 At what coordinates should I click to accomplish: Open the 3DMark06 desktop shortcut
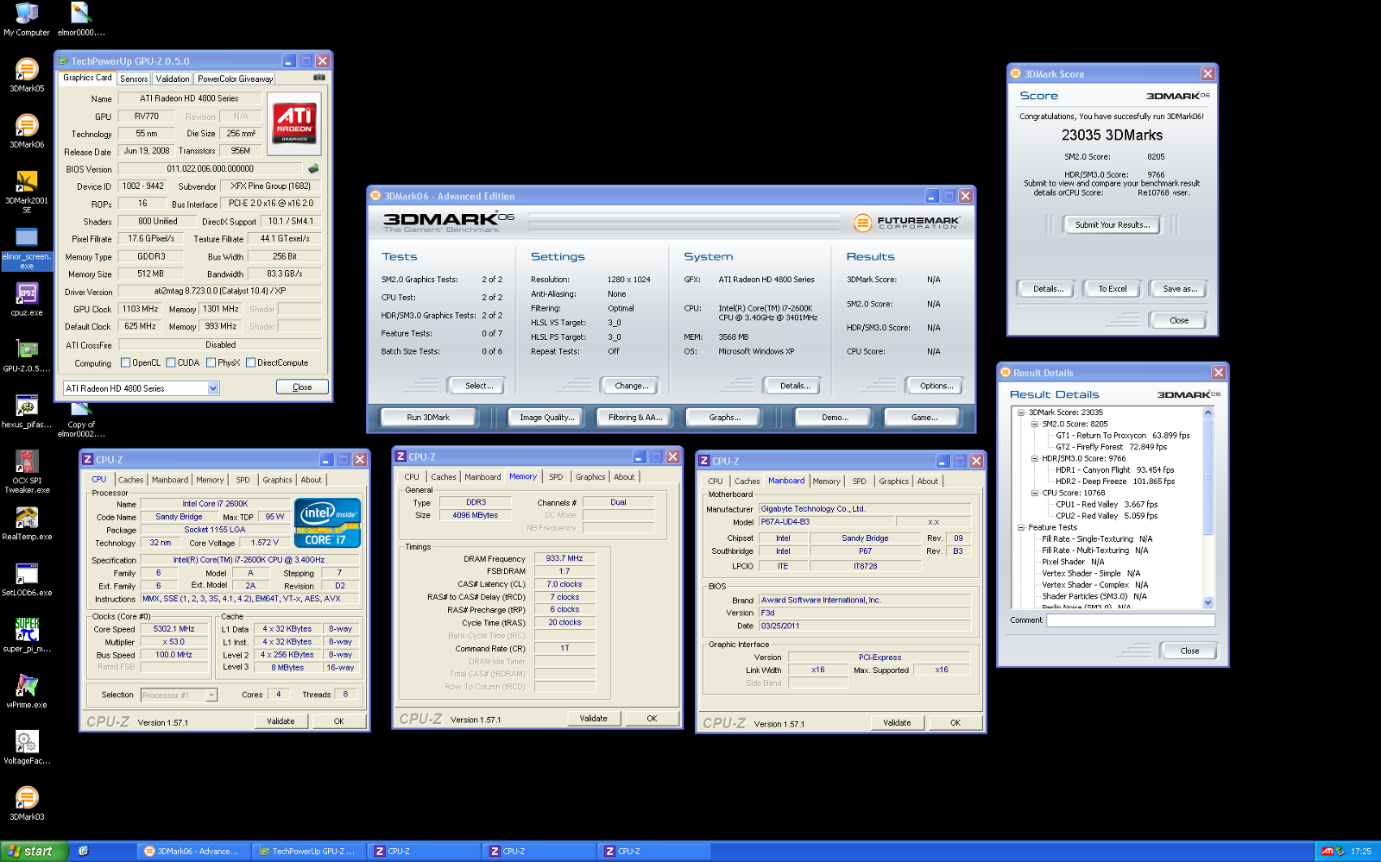27,131
